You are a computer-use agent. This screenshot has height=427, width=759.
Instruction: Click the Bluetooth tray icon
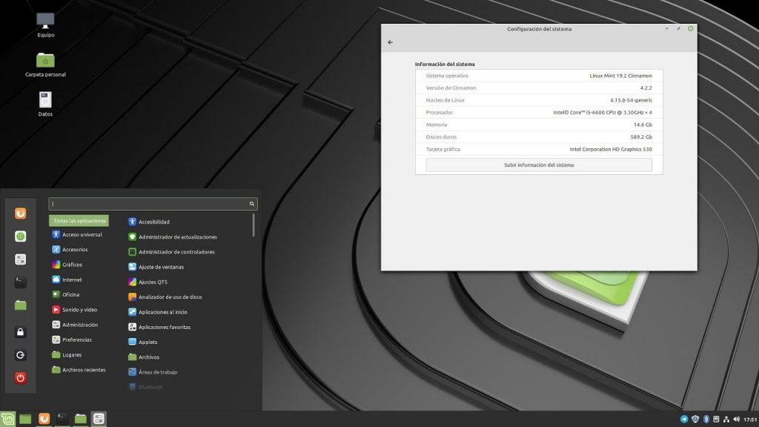(x=706, y=420)
